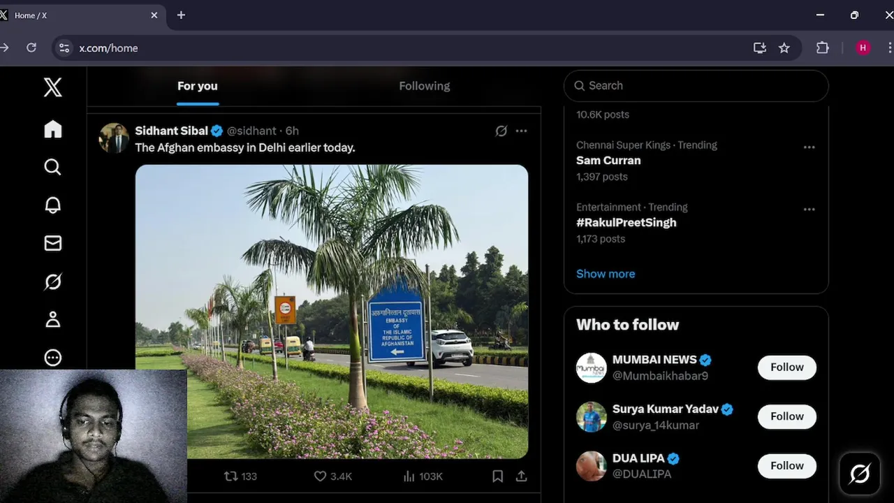Open options for #RakulPreetSingh trend
Image resolution: width=894 pixels, height=503 pixels.
pyautogui.click(x=809, y=210)
